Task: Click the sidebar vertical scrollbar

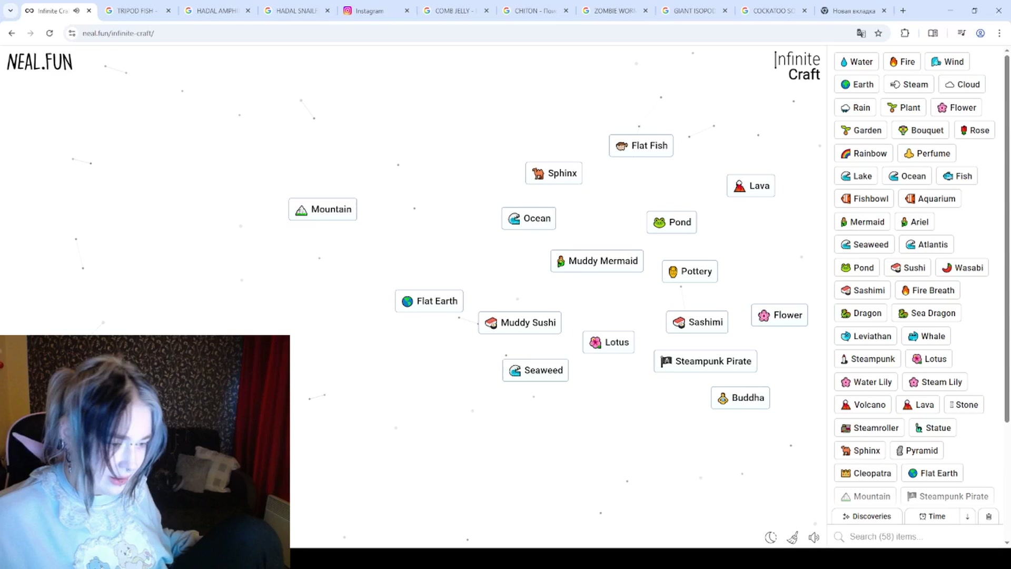Action: click(1006, 237)
